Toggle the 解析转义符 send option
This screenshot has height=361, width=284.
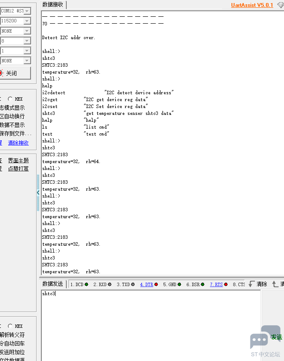pyautogui.click(x=12, y=335)
